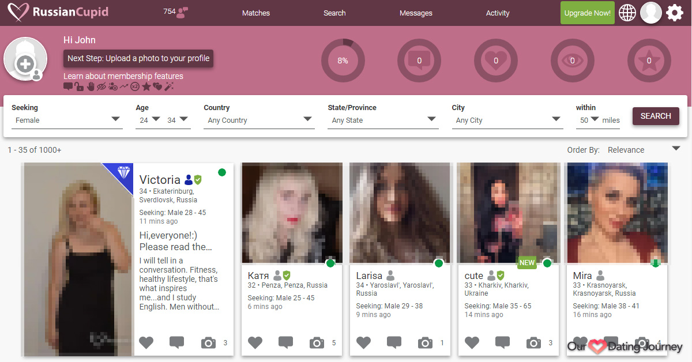The image size is (692, 362).
Task: Open Victoria's profile photo
Action: 79,259
